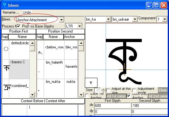The image size is (169, 117).
Task: Click the Size value field
Action: tap(98, 90)
